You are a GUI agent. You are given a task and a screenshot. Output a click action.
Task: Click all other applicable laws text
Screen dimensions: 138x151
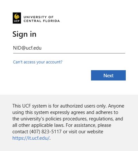click(x=38, y=125)
